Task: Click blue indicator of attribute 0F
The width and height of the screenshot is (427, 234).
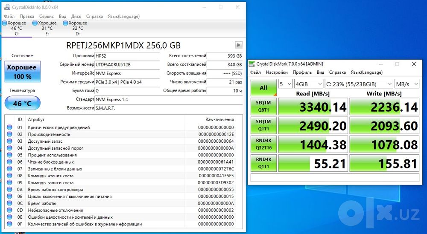Action: [x=9, y=224]
